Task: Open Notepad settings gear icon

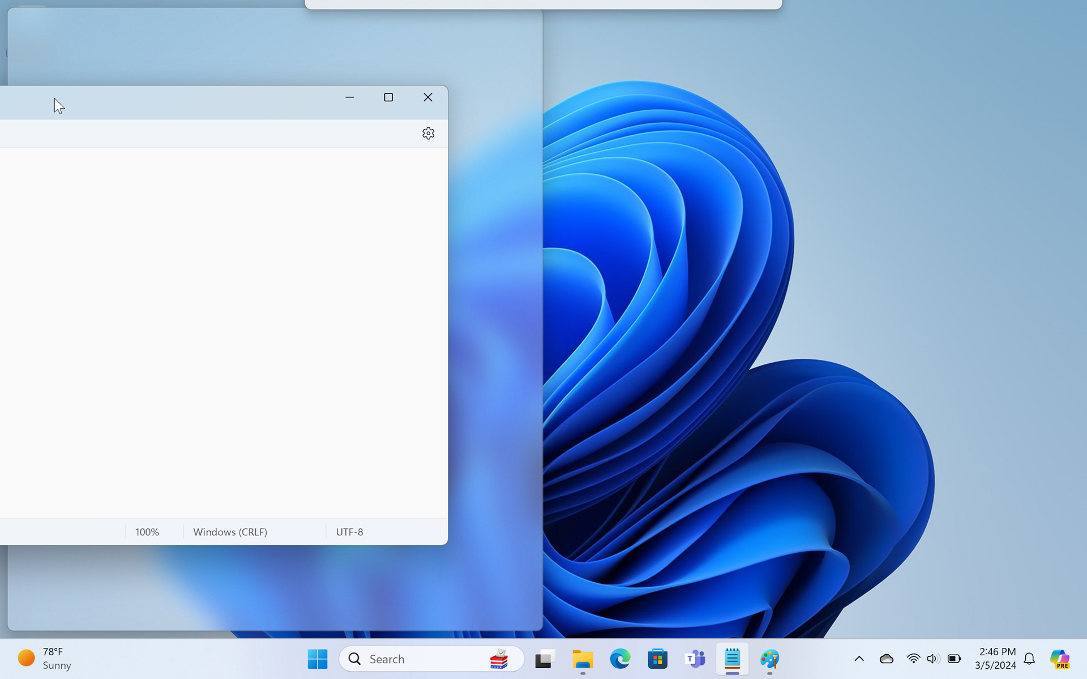Action: tap(428, 133)
